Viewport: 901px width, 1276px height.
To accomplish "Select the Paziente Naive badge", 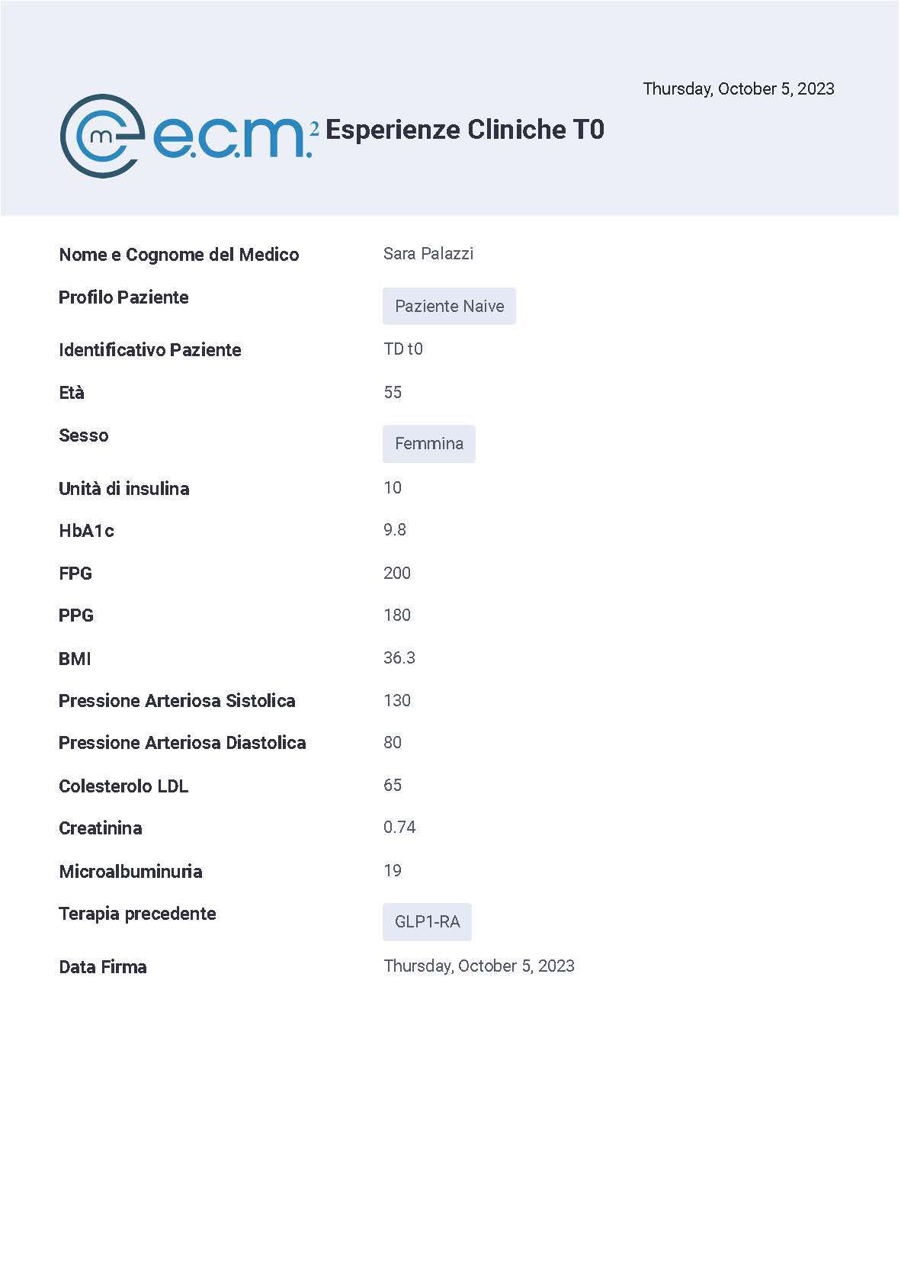I will (449, 306).
